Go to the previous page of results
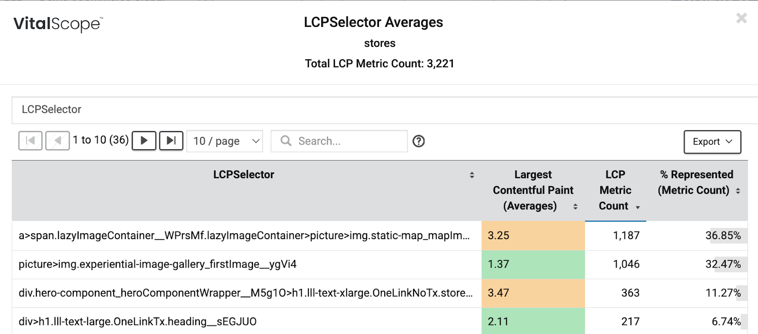This screenshot has height=334, width=758. click(57, 141)
